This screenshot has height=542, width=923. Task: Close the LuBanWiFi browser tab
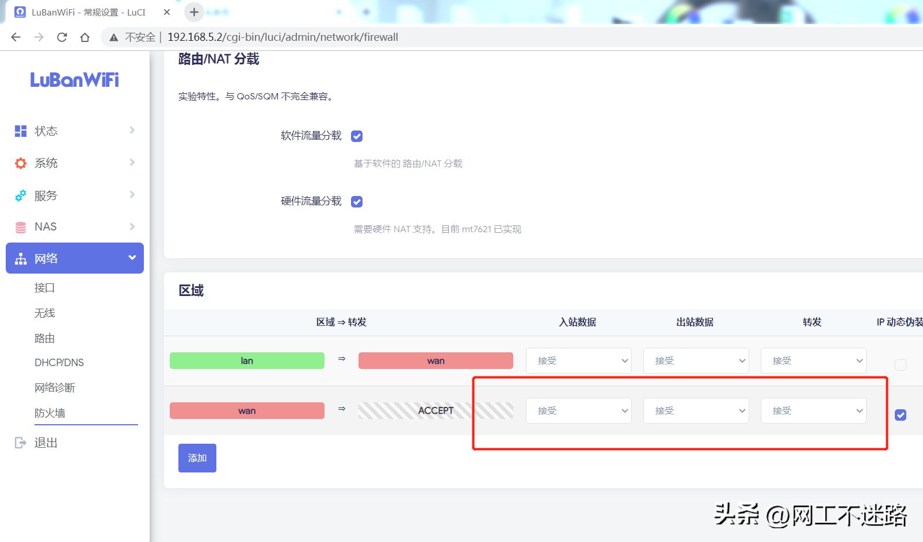click(x=167, y=12)
